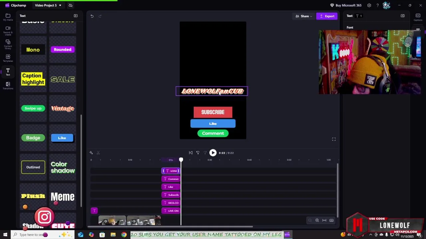Select the Subscrib text clip in timeline
This screenshot has height=239, width=426.
click(171, 195)
